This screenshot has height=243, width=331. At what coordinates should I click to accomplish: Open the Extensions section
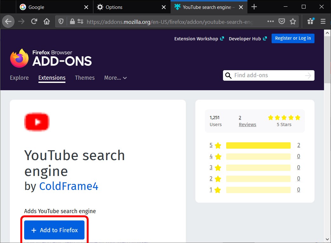click(x=52, y=78)
